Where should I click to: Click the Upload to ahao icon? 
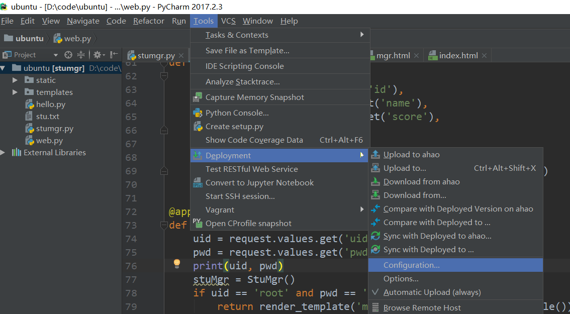click(375, 154)
